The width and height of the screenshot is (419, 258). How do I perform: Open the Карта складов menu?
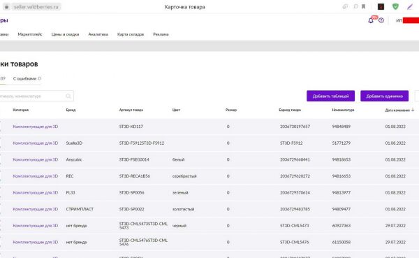(x=131, y=34)
